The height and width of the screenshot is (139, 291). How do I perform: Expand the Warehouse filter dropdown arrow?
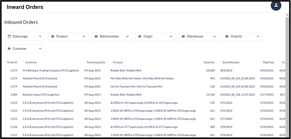214,37
